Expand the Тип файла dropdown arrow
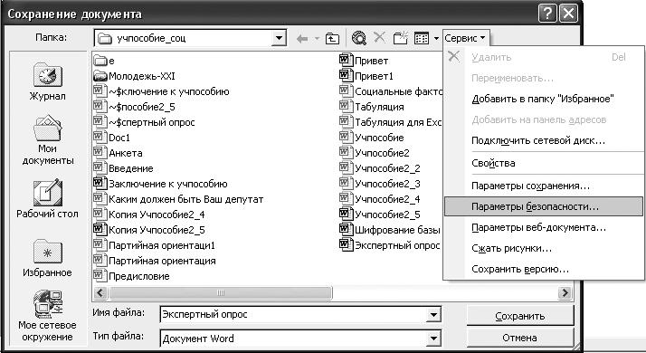Image resolution: width=646 pixels, height=353 pixels. [433, 339]
